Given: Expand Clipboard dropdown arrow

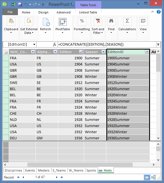Looking at the screenshot, I should coord(11,33).
